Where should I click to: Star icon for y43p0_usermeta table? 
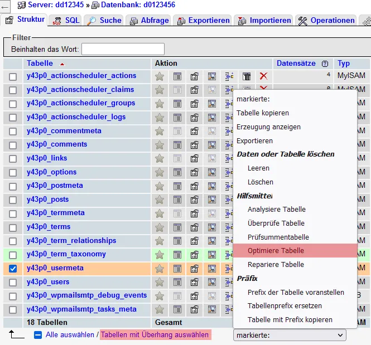pyautogui.click(x=160, y=269)
